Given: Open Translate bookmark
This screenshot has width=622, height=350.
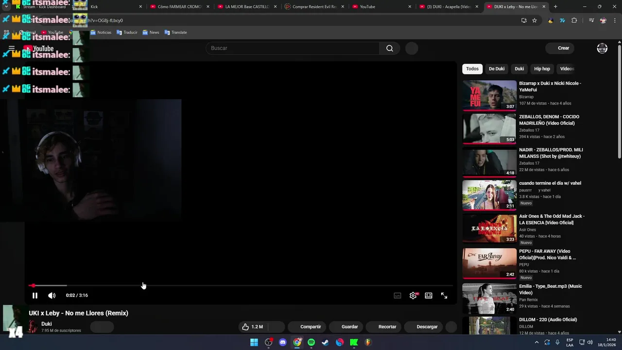Looking at the screenshot, I should pyautogui.click(x=175, y=33).
